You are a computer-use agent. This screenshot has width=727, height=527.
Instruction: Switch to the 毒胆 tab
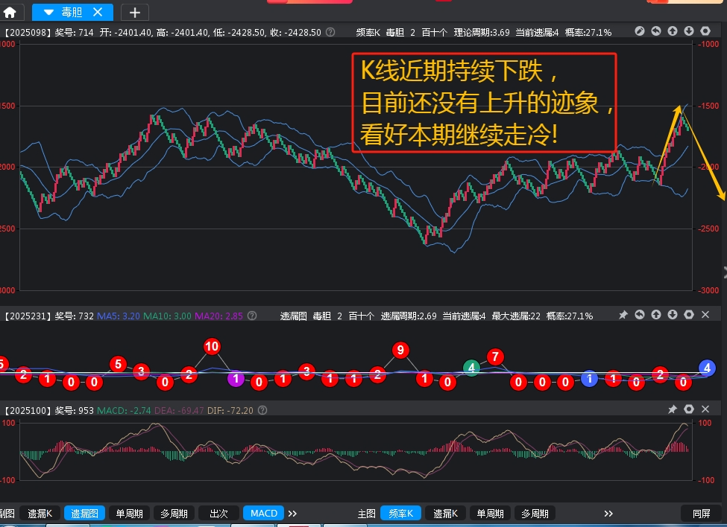72,12
